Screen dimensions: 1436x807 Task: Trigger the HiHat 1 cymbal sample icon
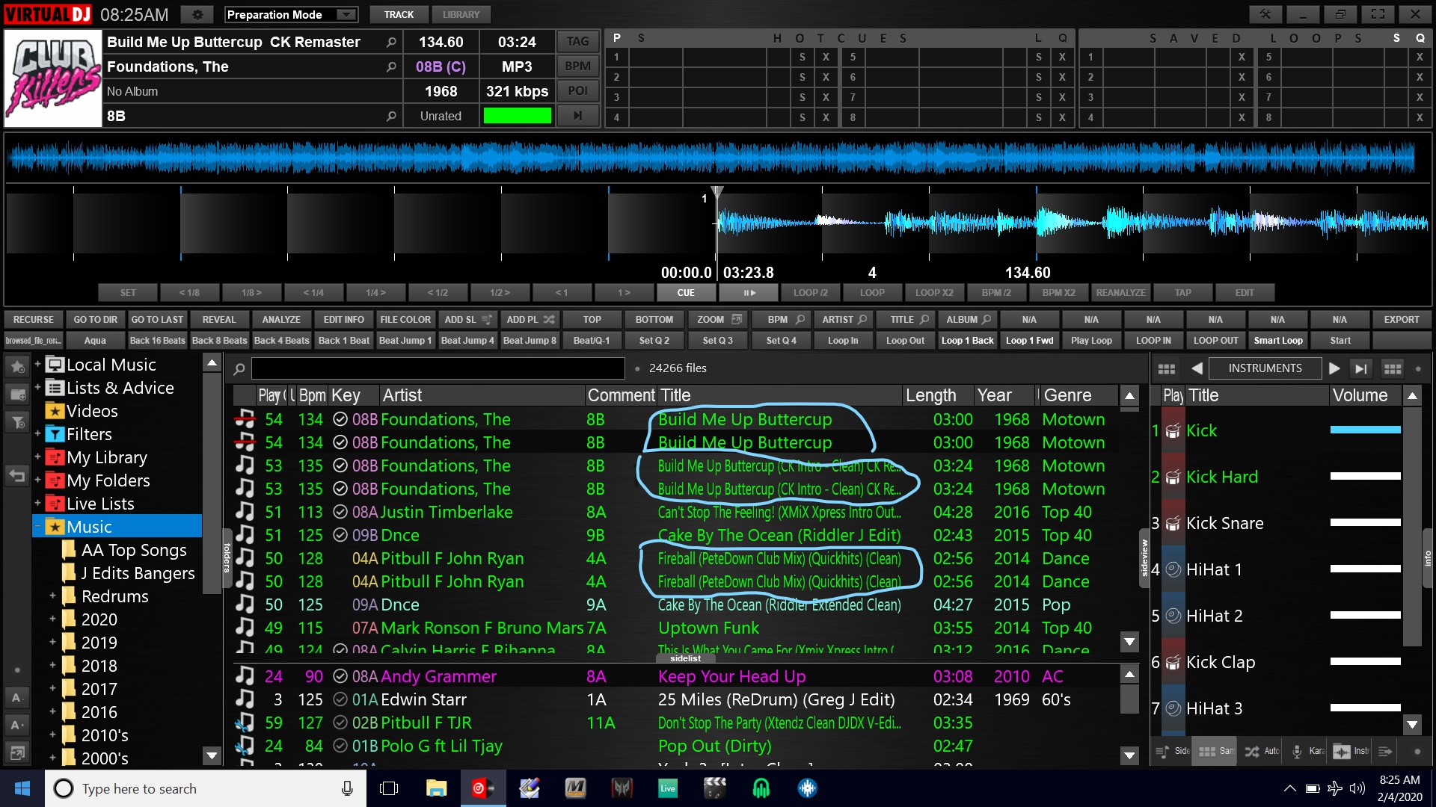coord(1173,569)
